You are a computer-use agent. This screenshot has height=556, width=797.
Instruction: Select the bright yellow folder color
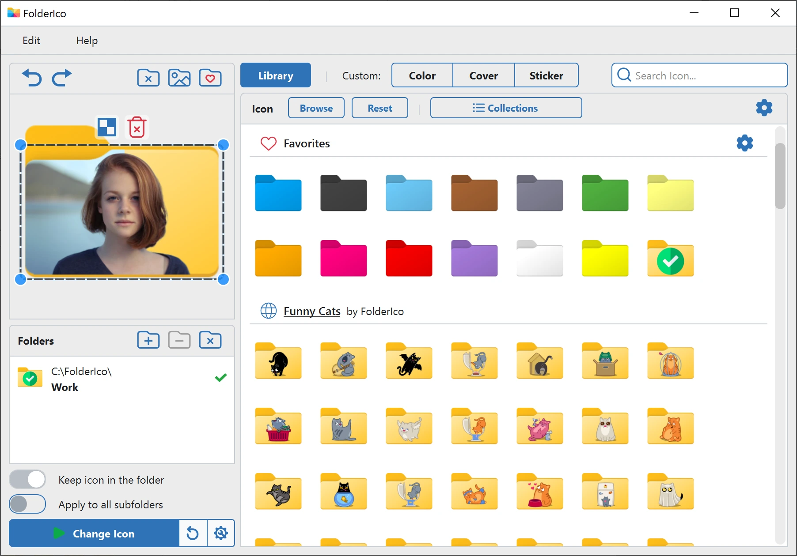pyautogui.click(x=605, y=259)
